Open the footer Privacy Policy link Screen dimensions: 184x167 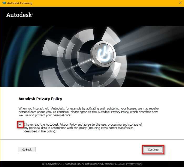tap(134, 164)
